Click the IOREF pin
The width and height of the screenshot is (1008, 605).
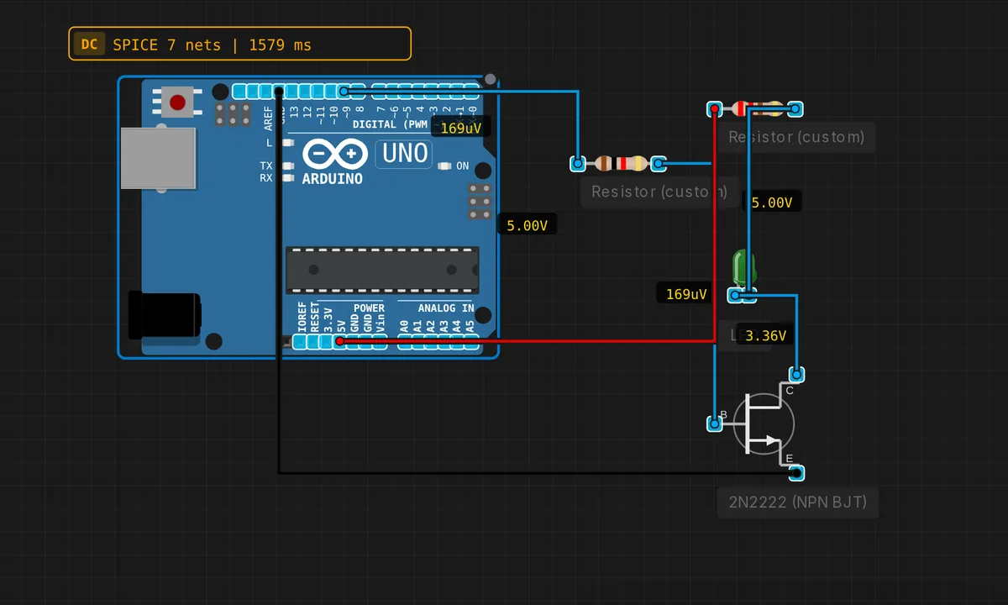[x=300, y=341]
